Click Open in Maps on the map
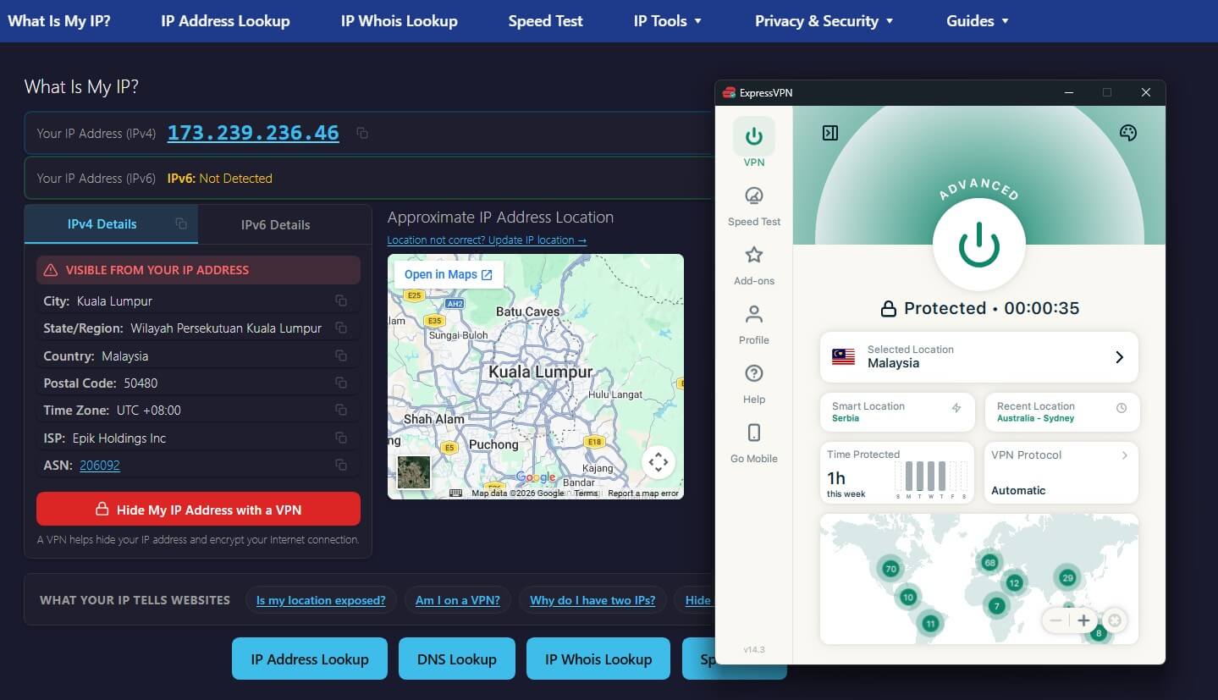Screen dimensions: 1218x700 pos(449,274)
